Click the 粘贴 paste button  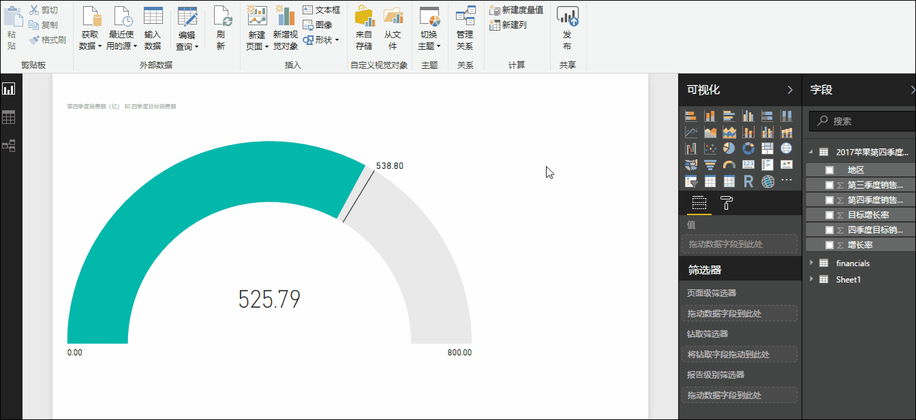[x=12, y=29]
